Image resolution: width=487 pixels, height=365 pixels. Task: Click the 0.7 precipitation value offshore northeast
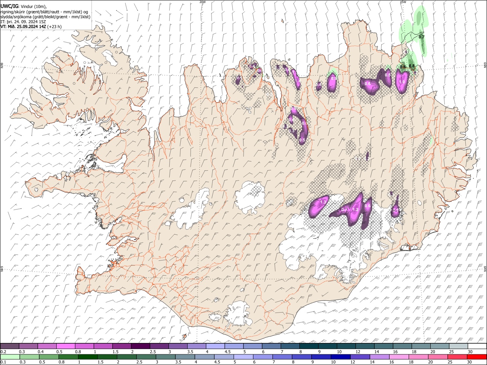click(421, 37)
